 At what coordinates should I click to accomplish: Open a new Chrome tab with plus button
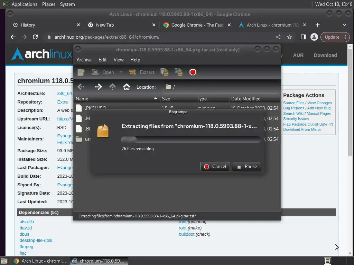318,25
